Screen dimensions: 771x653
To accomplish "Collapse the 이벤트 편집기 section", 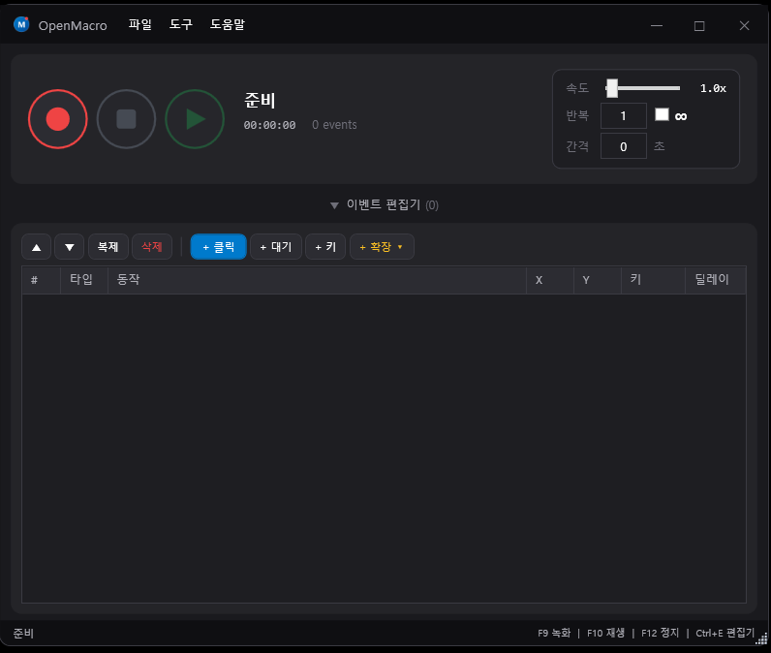I will (384, 204).
